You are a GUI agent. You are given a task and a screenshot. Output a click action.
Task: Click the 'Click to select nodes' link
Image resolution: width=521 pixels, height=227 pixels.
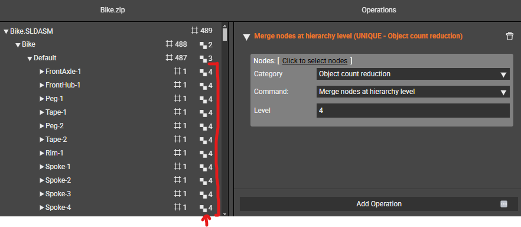315,61
